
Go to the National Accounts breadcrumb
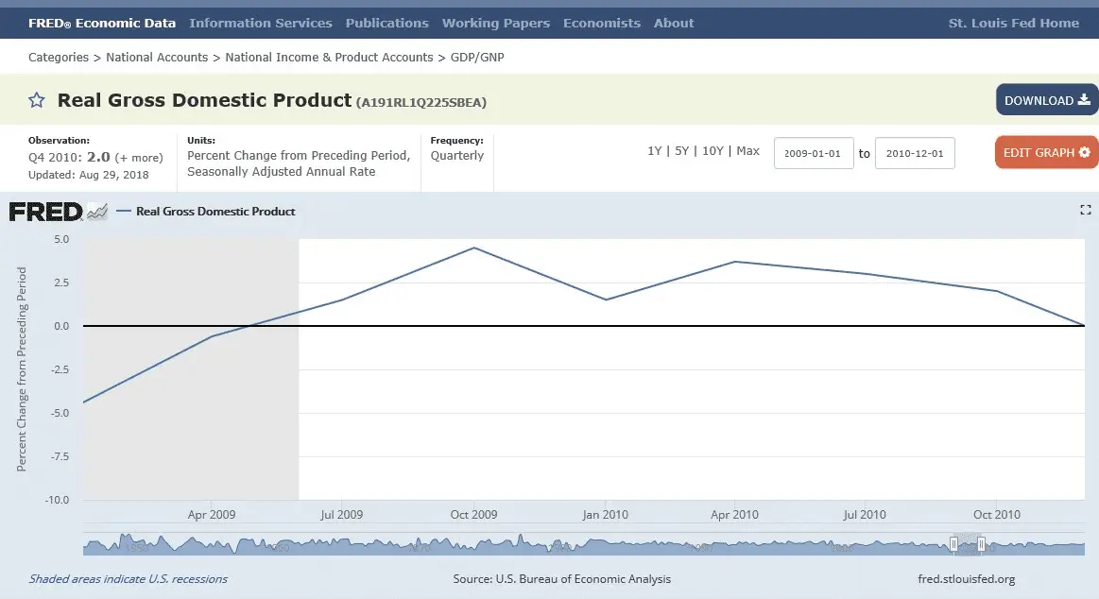tap(157, 58)
